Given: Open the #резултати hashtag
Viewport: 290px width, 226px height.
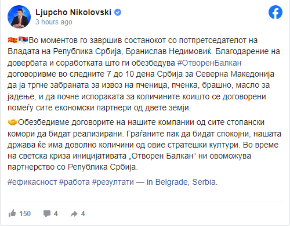Looking at the screenshot, I should pyautogui.click(x=113, y=182).
